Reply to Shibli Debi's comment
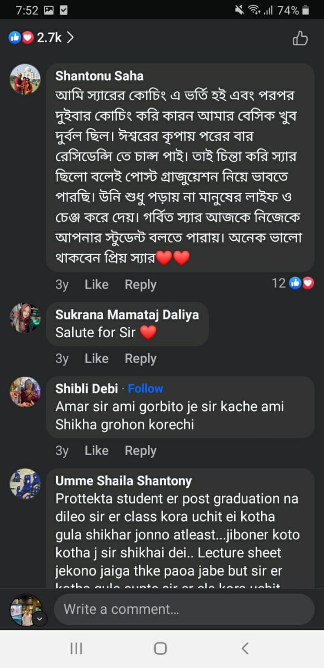The image size is (324, 668). coord(140,450)
